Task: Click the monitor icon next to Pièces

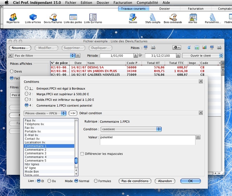Action: pos(146,48)
